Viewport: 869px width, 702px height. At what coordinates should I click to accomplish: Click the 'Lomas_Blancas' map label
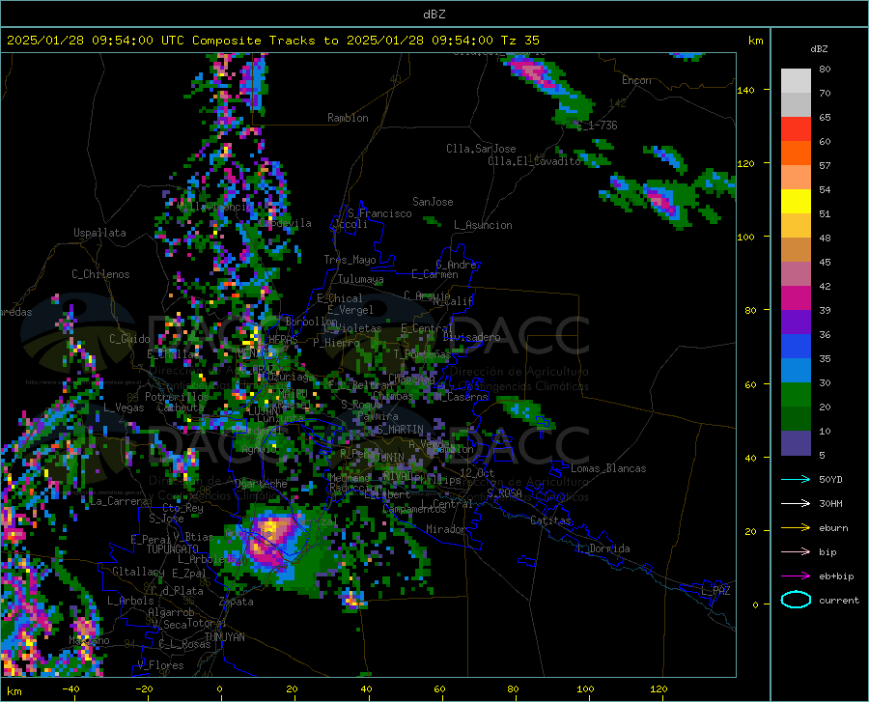click(608, 468)
